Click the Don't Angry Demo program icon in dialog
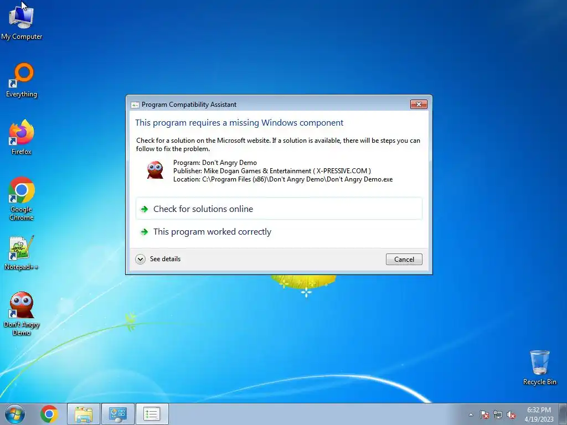This screenshot has height=425, width=567. [x=155, y=170]
